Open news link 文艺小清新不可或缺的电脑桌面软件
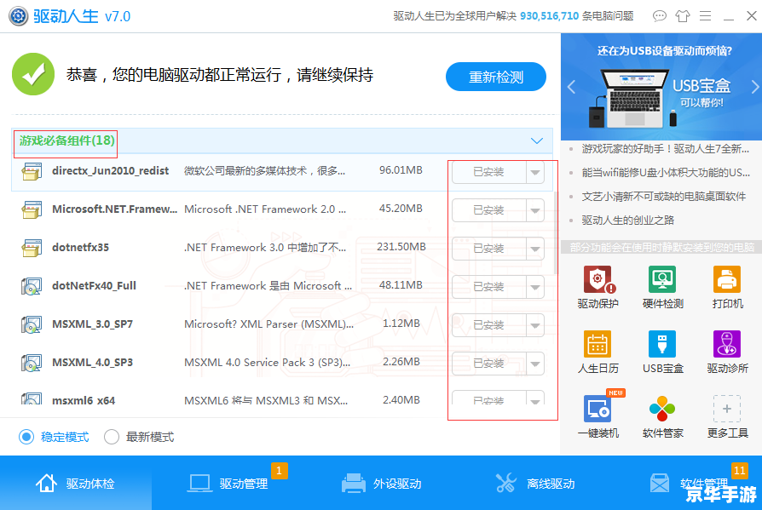The width and height of the screenshot is (762, 510). click(663, 197)
